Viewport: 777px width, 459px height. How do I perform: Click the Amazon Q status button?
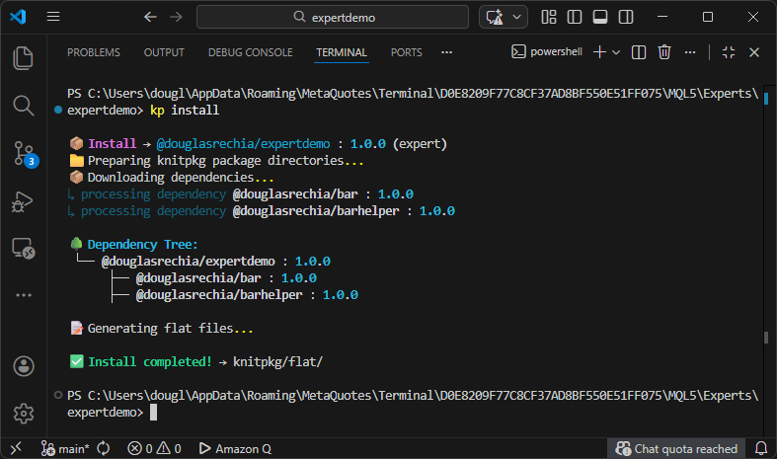(235, 448)
